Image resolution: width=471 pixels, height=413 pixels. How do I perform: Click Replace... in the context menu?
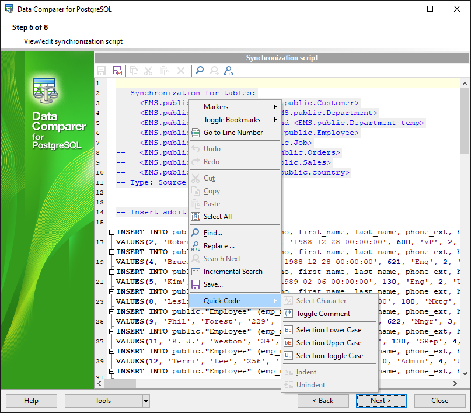point(219,246)
